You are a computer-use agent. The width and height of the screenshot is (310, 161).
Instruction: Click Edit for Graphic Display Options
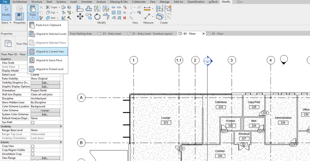[x=45, y=87]
